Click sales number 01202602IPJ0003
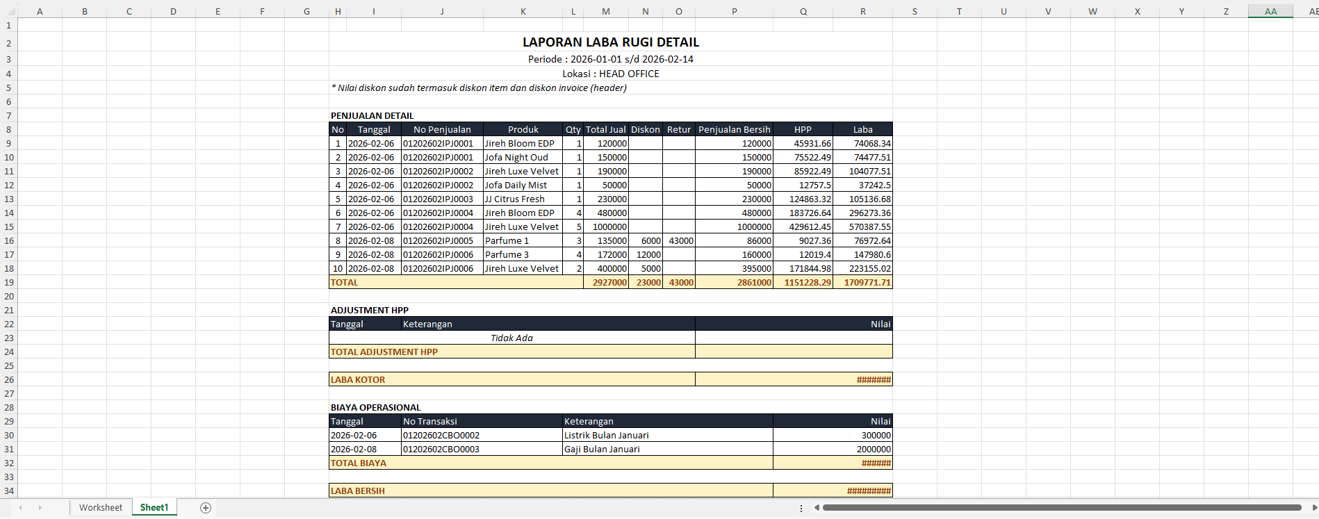Screen dimensions: 1319x519 [442, 199]
